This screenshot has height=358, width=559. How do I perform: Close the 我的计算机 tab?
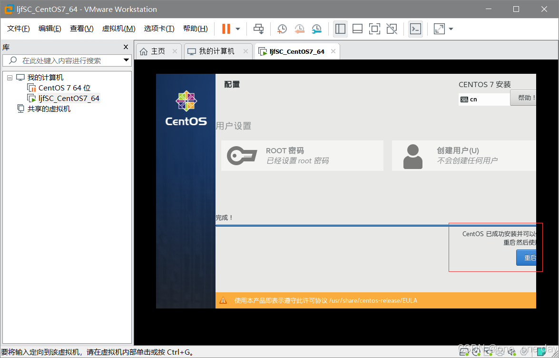(245, 51)
